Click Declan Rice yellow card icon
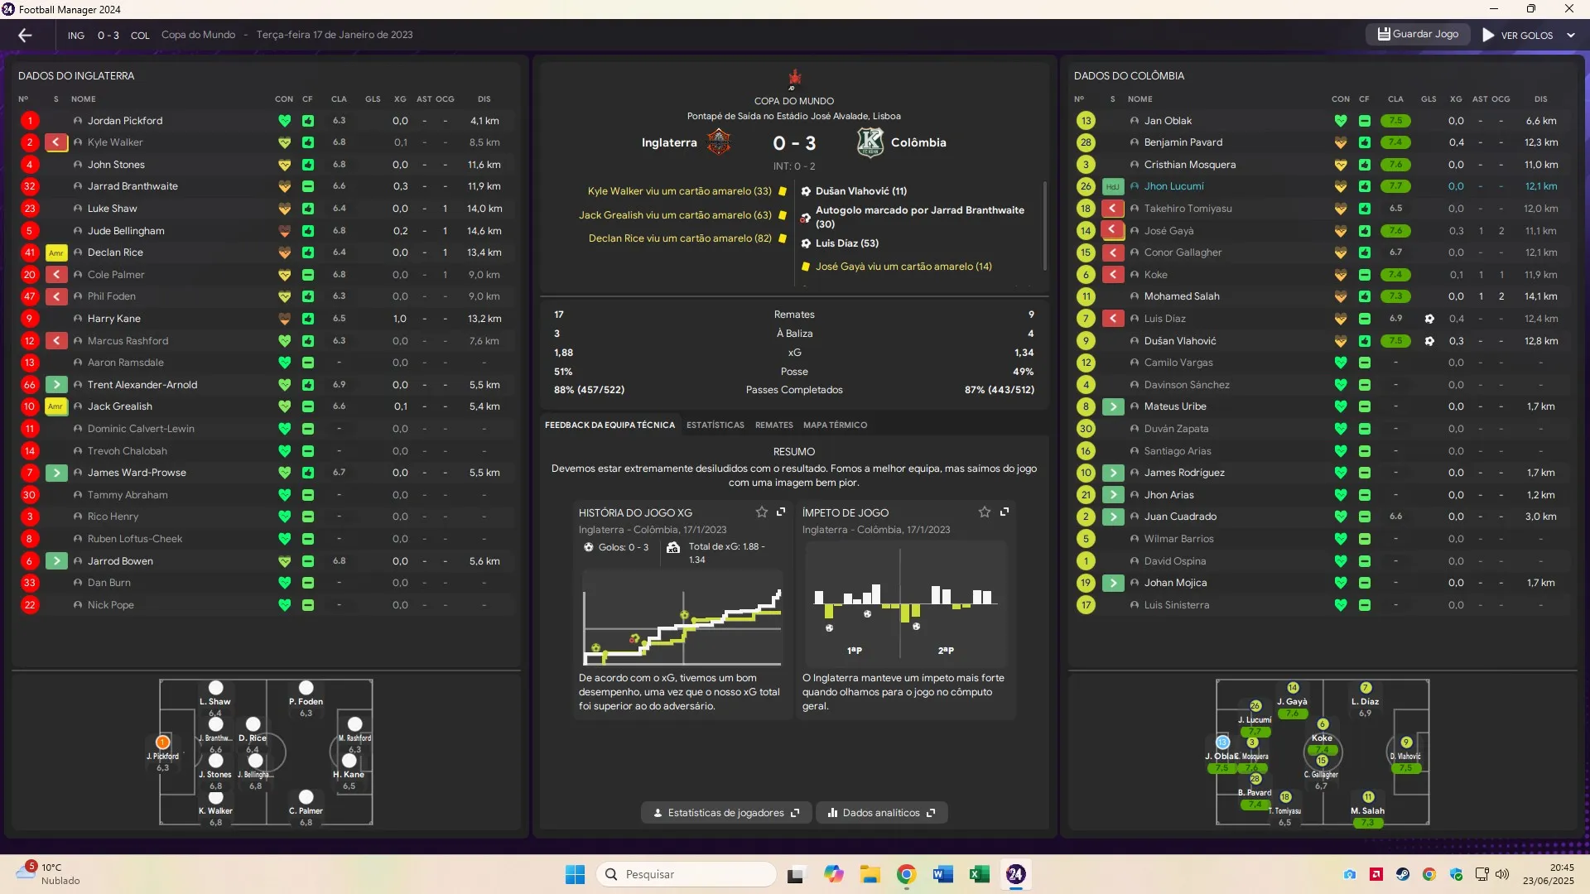The height and width of the screenshot is (894, 1590). tap(55, 253)
